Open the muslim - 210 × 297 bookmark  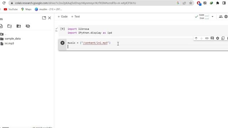(x=48, y=9)
